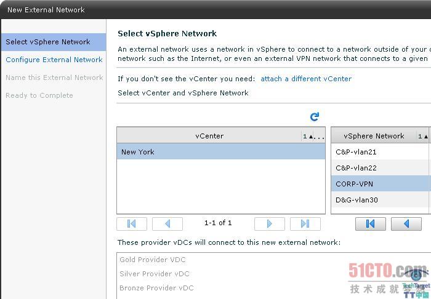Sort by vCenter column header
Viewport: 431px width, 299px height.
(209, 136)
